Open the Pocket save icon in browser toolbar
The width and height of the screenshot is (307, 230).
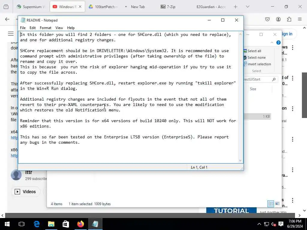[x=267, y=19]
